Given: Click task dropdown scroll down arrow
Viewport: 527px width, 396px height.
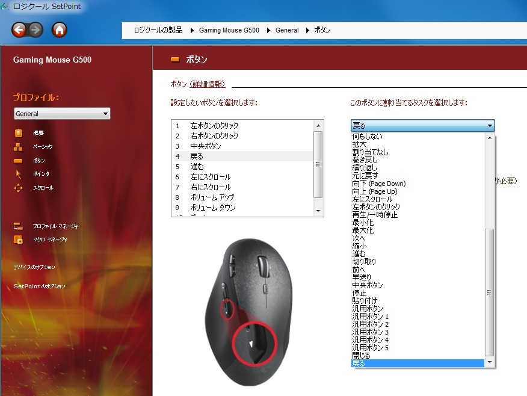Looking at the screenshot, I should pyautogui.click(x=490, y=362).
